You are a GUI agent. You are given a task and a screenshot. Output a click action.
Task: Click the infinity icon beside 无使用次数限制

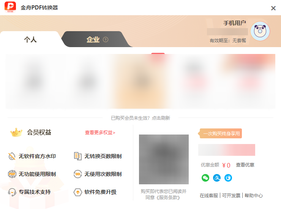coord(78,174)
